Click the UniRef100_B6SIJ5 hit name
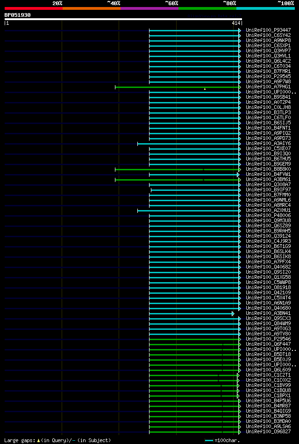Screen dimensions: 299x444 268,123
